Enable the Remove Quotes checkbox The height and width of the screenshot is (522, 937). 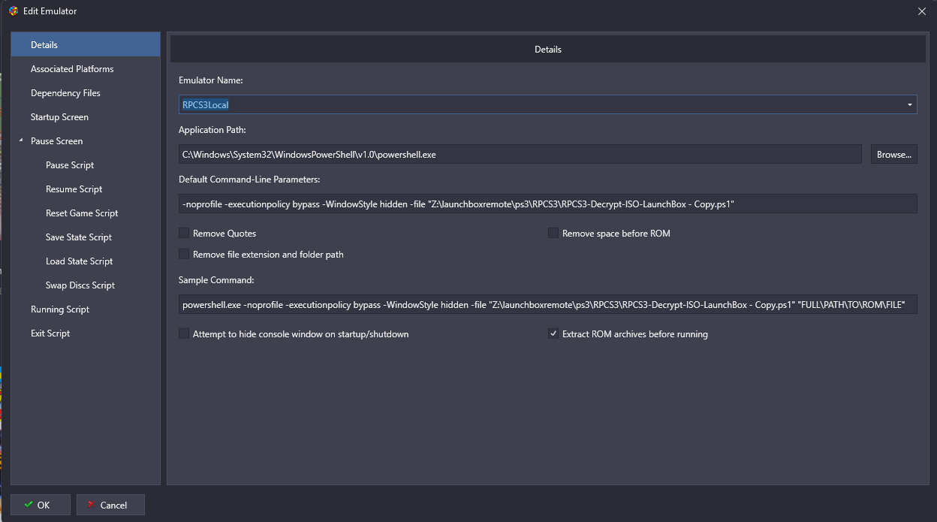click(x=184, y=234)
